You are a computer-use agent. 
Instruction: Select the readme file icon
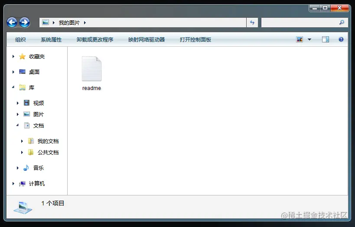click(91, 69)
